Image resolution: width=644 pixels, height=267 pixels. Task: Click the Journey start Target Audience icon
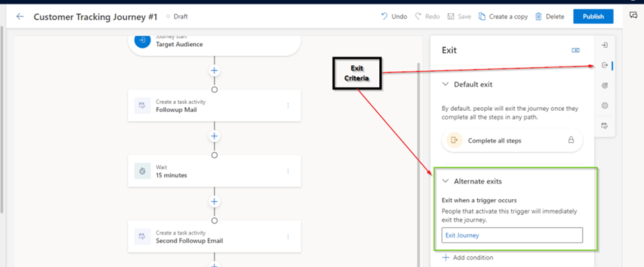coord(143,40)
